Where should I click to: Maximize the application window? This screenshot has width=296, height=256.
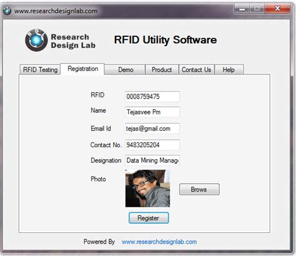coord(257,9)
